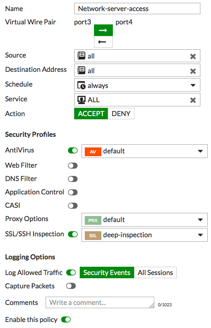
Task: Turn on the DNS Filter switch
Action: coord(73,179)
